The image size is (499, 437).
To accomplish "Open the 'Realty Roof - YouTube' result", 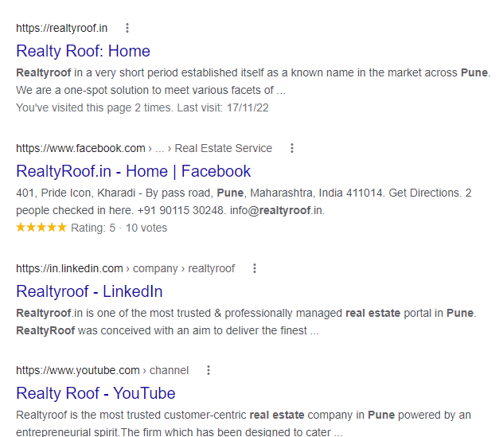I will pos(96,393).
